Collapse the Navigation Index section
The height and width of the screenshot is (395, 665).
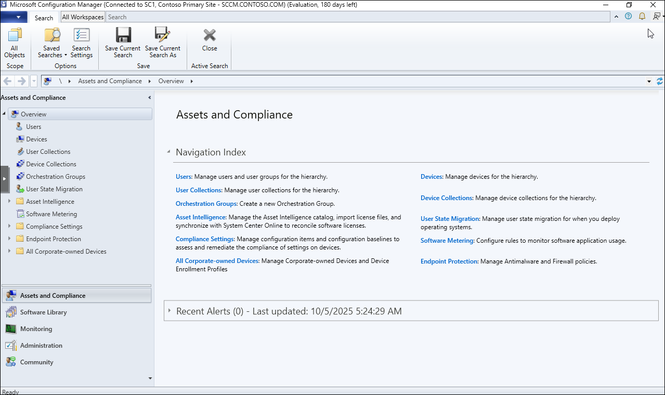pyautogui.click(x=168, y=152)
